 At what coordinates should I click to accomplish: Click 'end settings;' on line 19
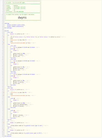pyautogui.click(x=8, y=28)
